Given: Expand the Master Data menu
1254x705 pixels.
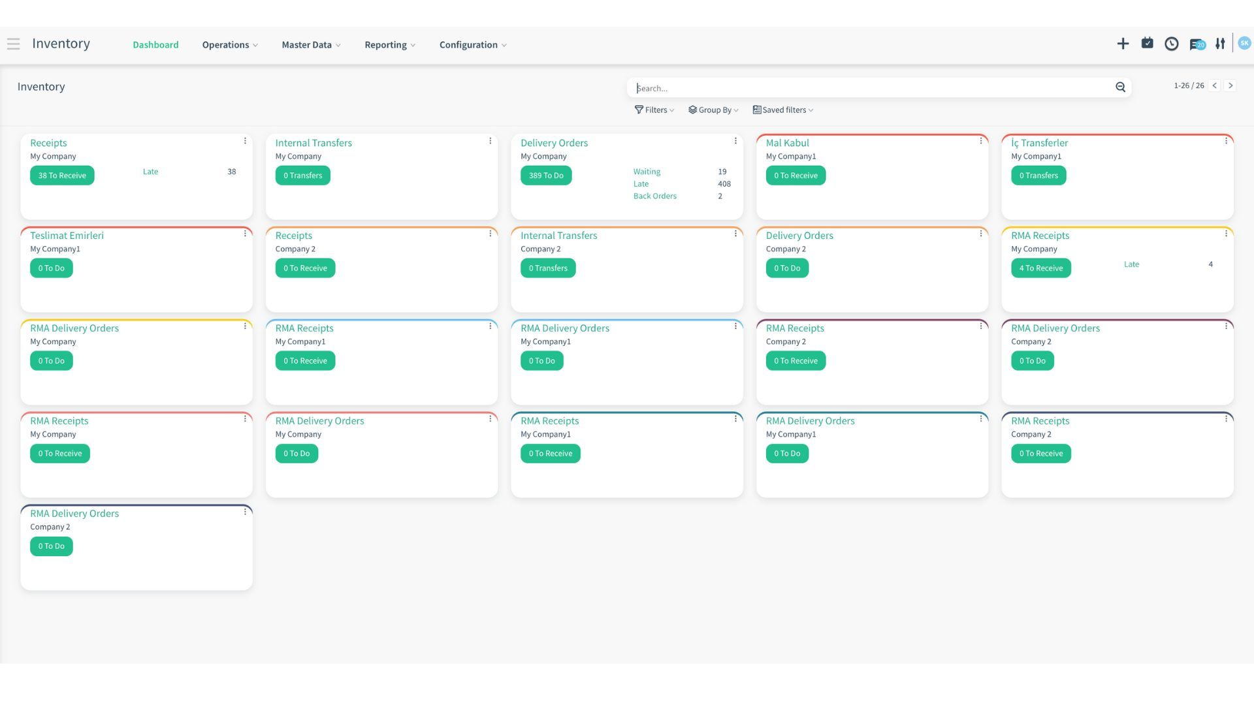Looking at the screenshot, I should (311, 45).
